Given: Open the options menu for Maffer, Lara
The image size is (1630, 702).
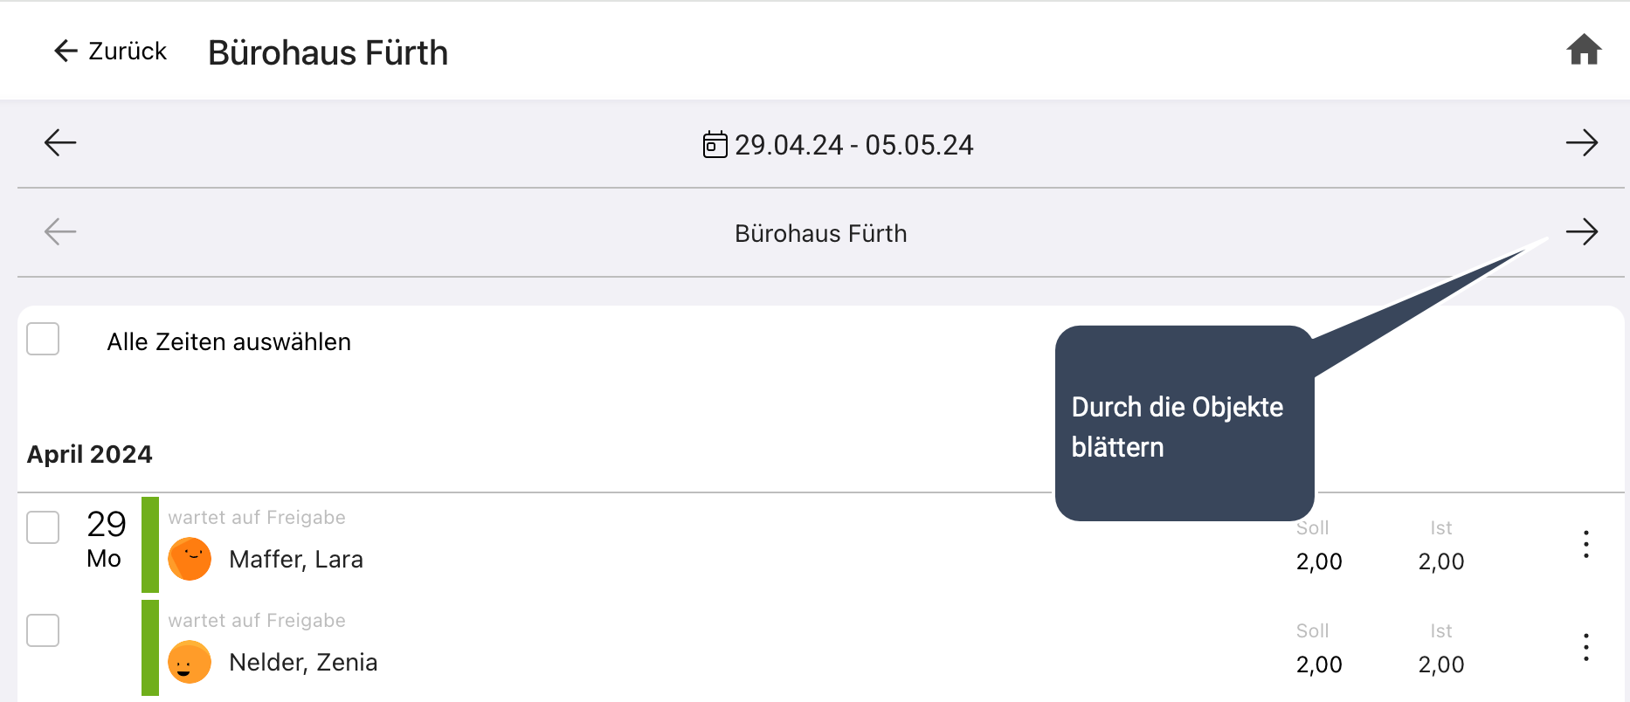Looking at the screenshot, I should pos(1585,544).
